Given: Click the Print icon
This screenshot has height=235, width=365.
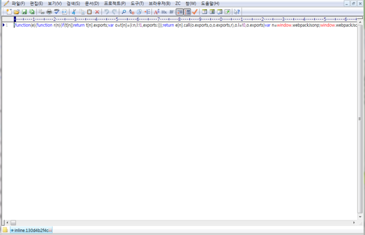Looking at the screenshot, I should tap(49, 11).
